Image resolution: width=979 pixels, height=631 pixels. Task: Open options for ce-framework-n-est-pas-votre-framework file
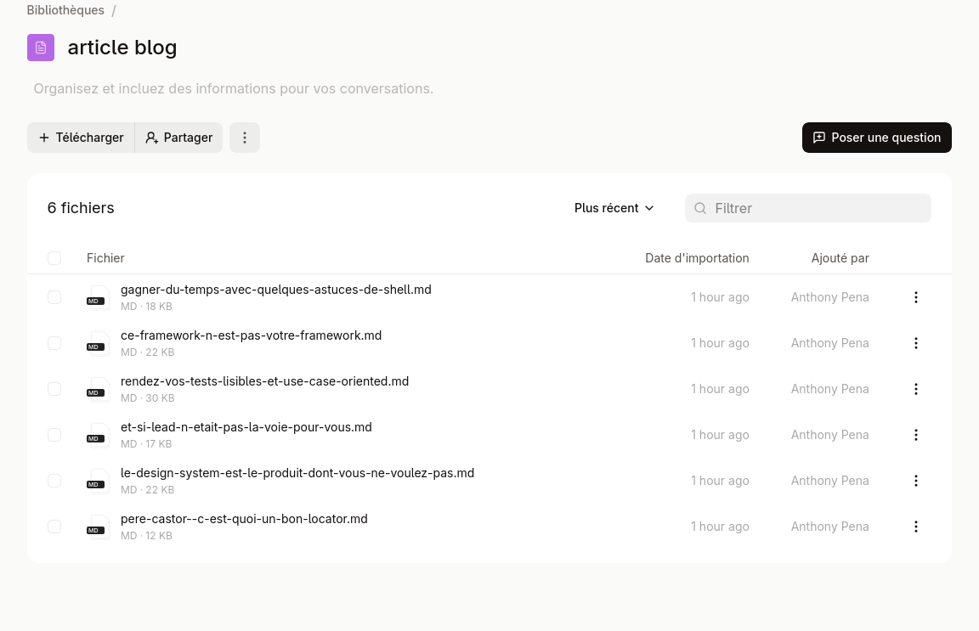[x=916, y=343]
